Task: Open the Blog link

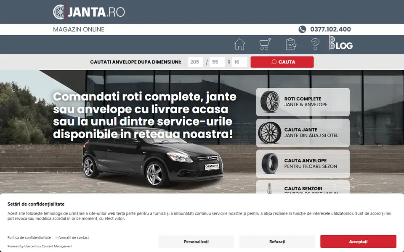Action: pos(341,43)
